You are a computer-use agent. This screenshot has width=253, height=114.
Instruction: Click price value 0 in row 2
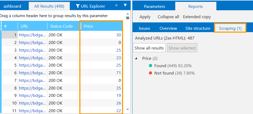tap(120, 43)
